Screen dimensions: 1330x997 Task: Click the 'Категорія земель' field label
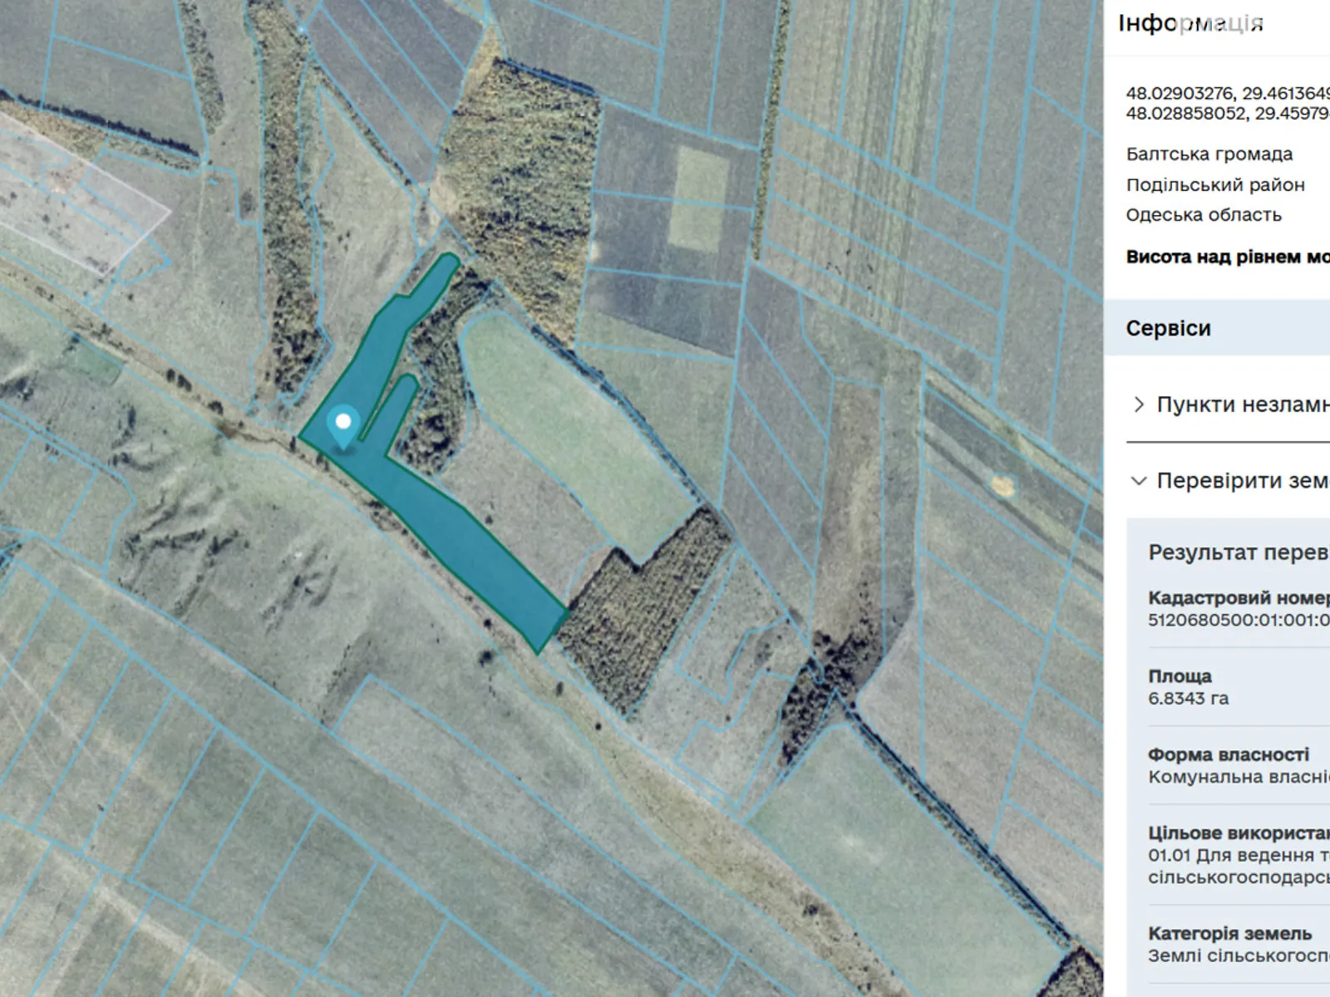click(x=1229, y=933)
